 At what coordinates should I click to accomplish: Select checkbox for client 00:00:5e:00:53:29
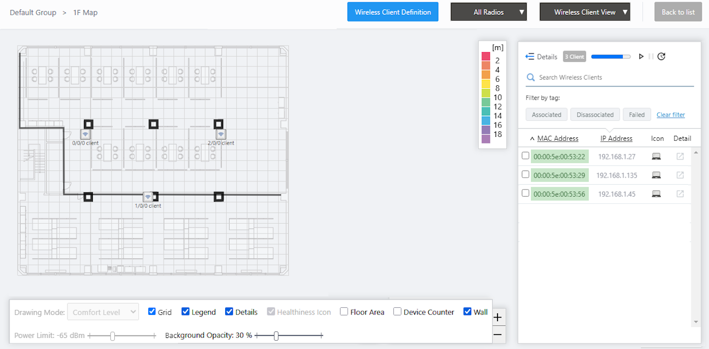pyautogui.click(x=526, y=175)
